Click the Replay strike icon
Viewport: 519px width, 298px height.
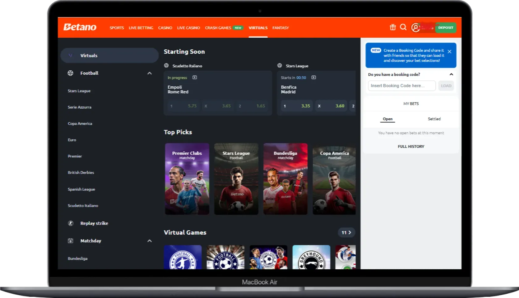[x=71, y=223]
